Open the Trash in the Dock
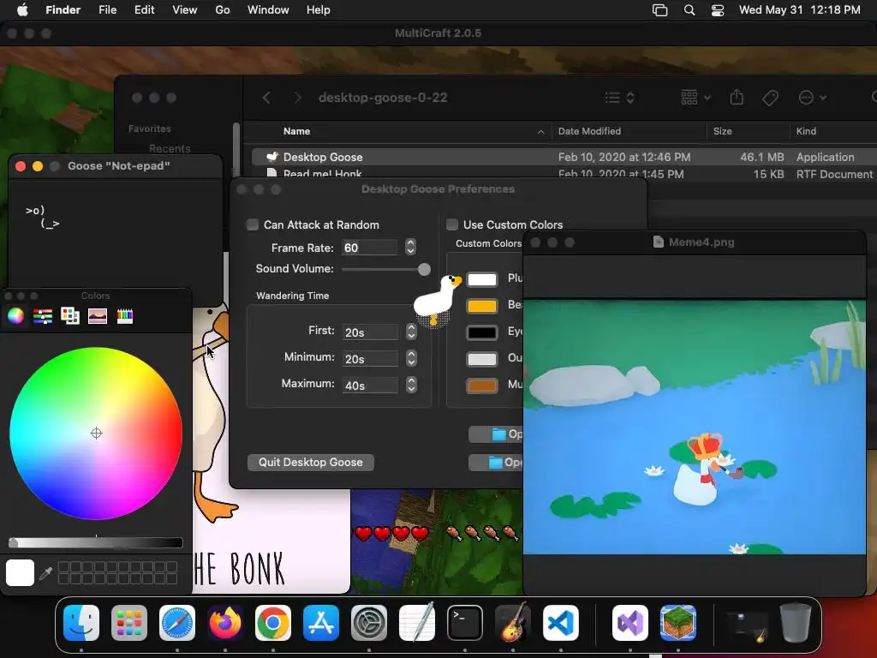 click(x=796, y=623)
